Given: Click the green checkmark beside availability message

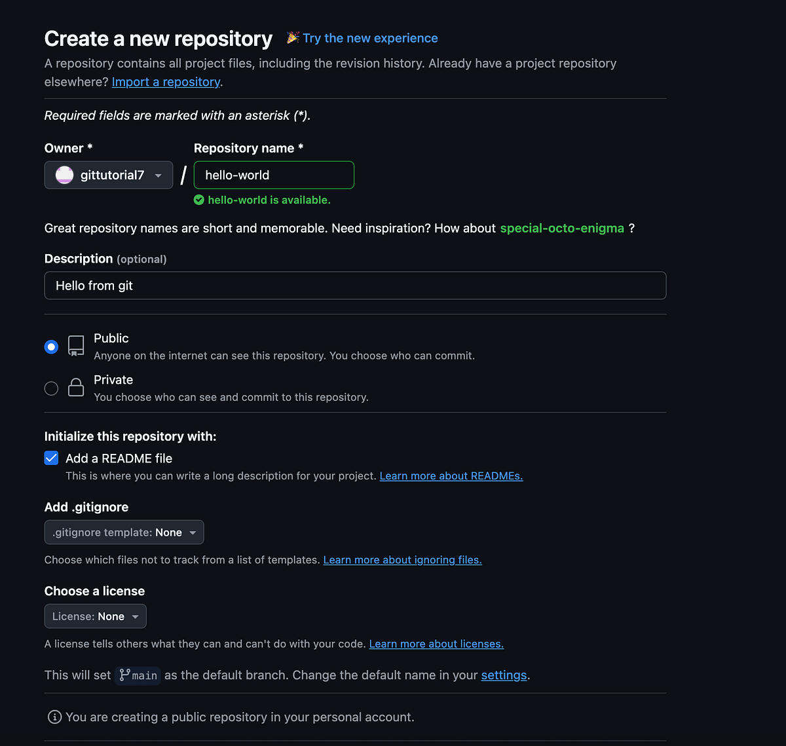Looking at the screenshot, I should tap(198, 200).
